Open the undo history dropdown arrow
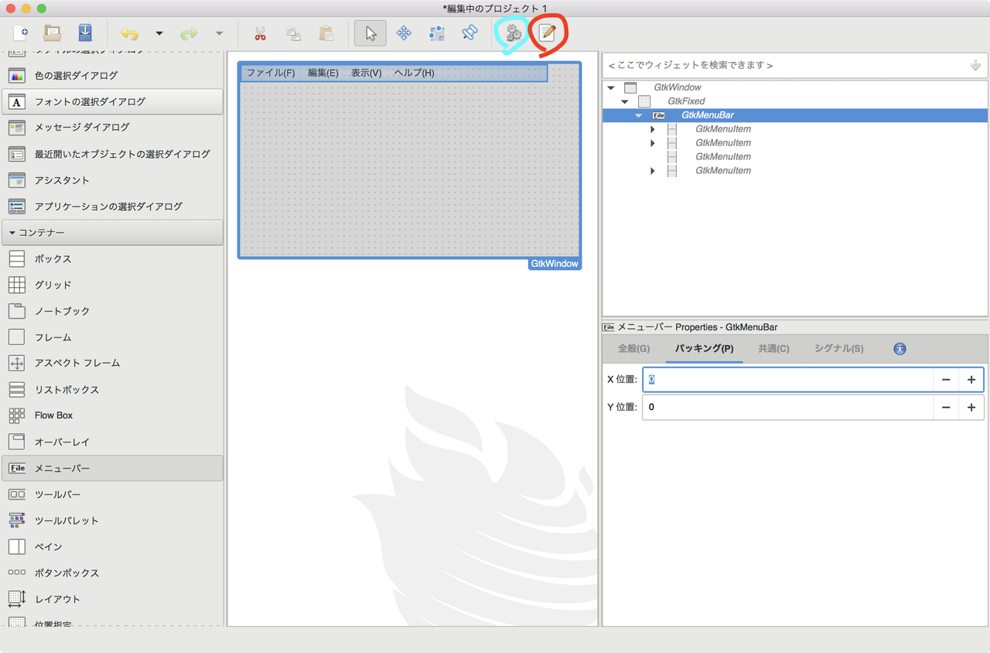Screen dimensions: 990x653 (159, 32)
